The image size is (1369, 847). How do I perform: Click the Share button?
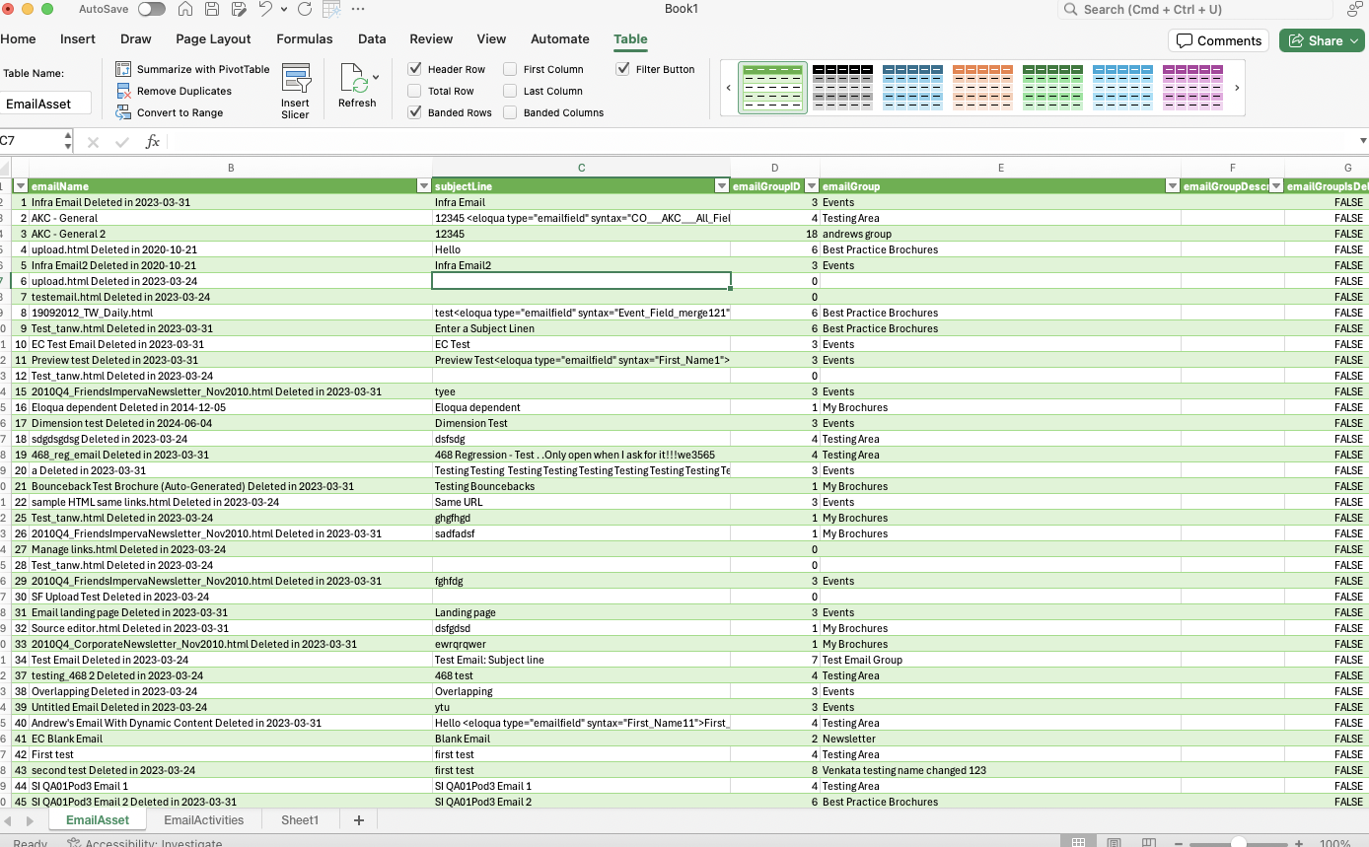[1321, 40]
